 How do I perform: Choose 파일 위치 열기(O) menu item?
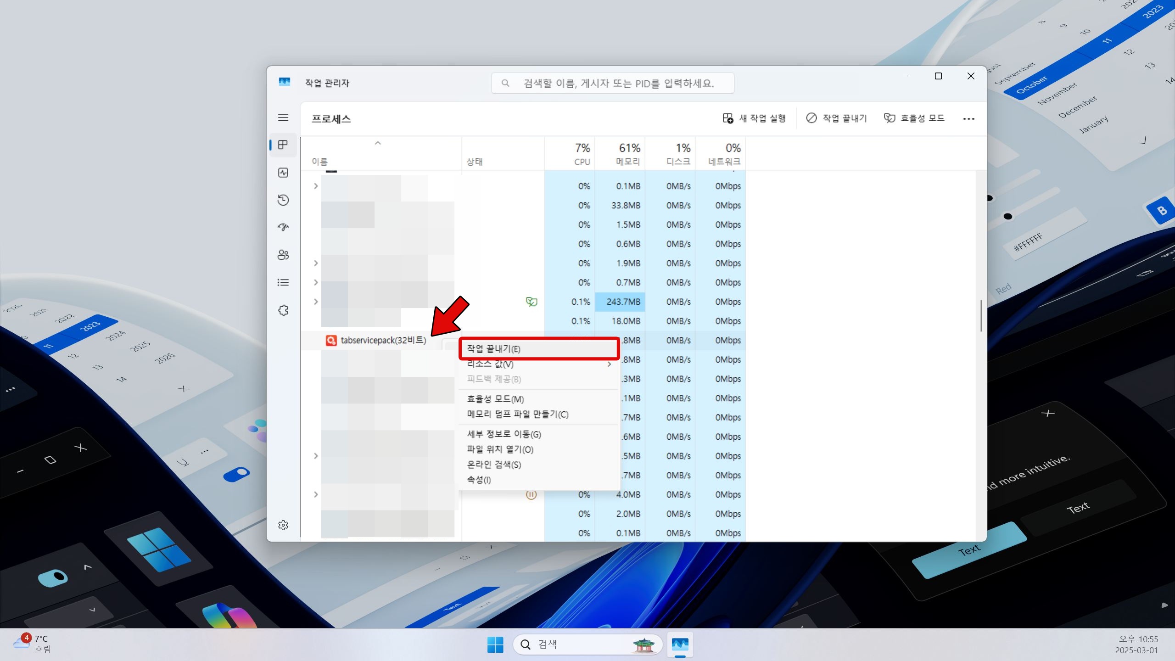tap(500, 449)
